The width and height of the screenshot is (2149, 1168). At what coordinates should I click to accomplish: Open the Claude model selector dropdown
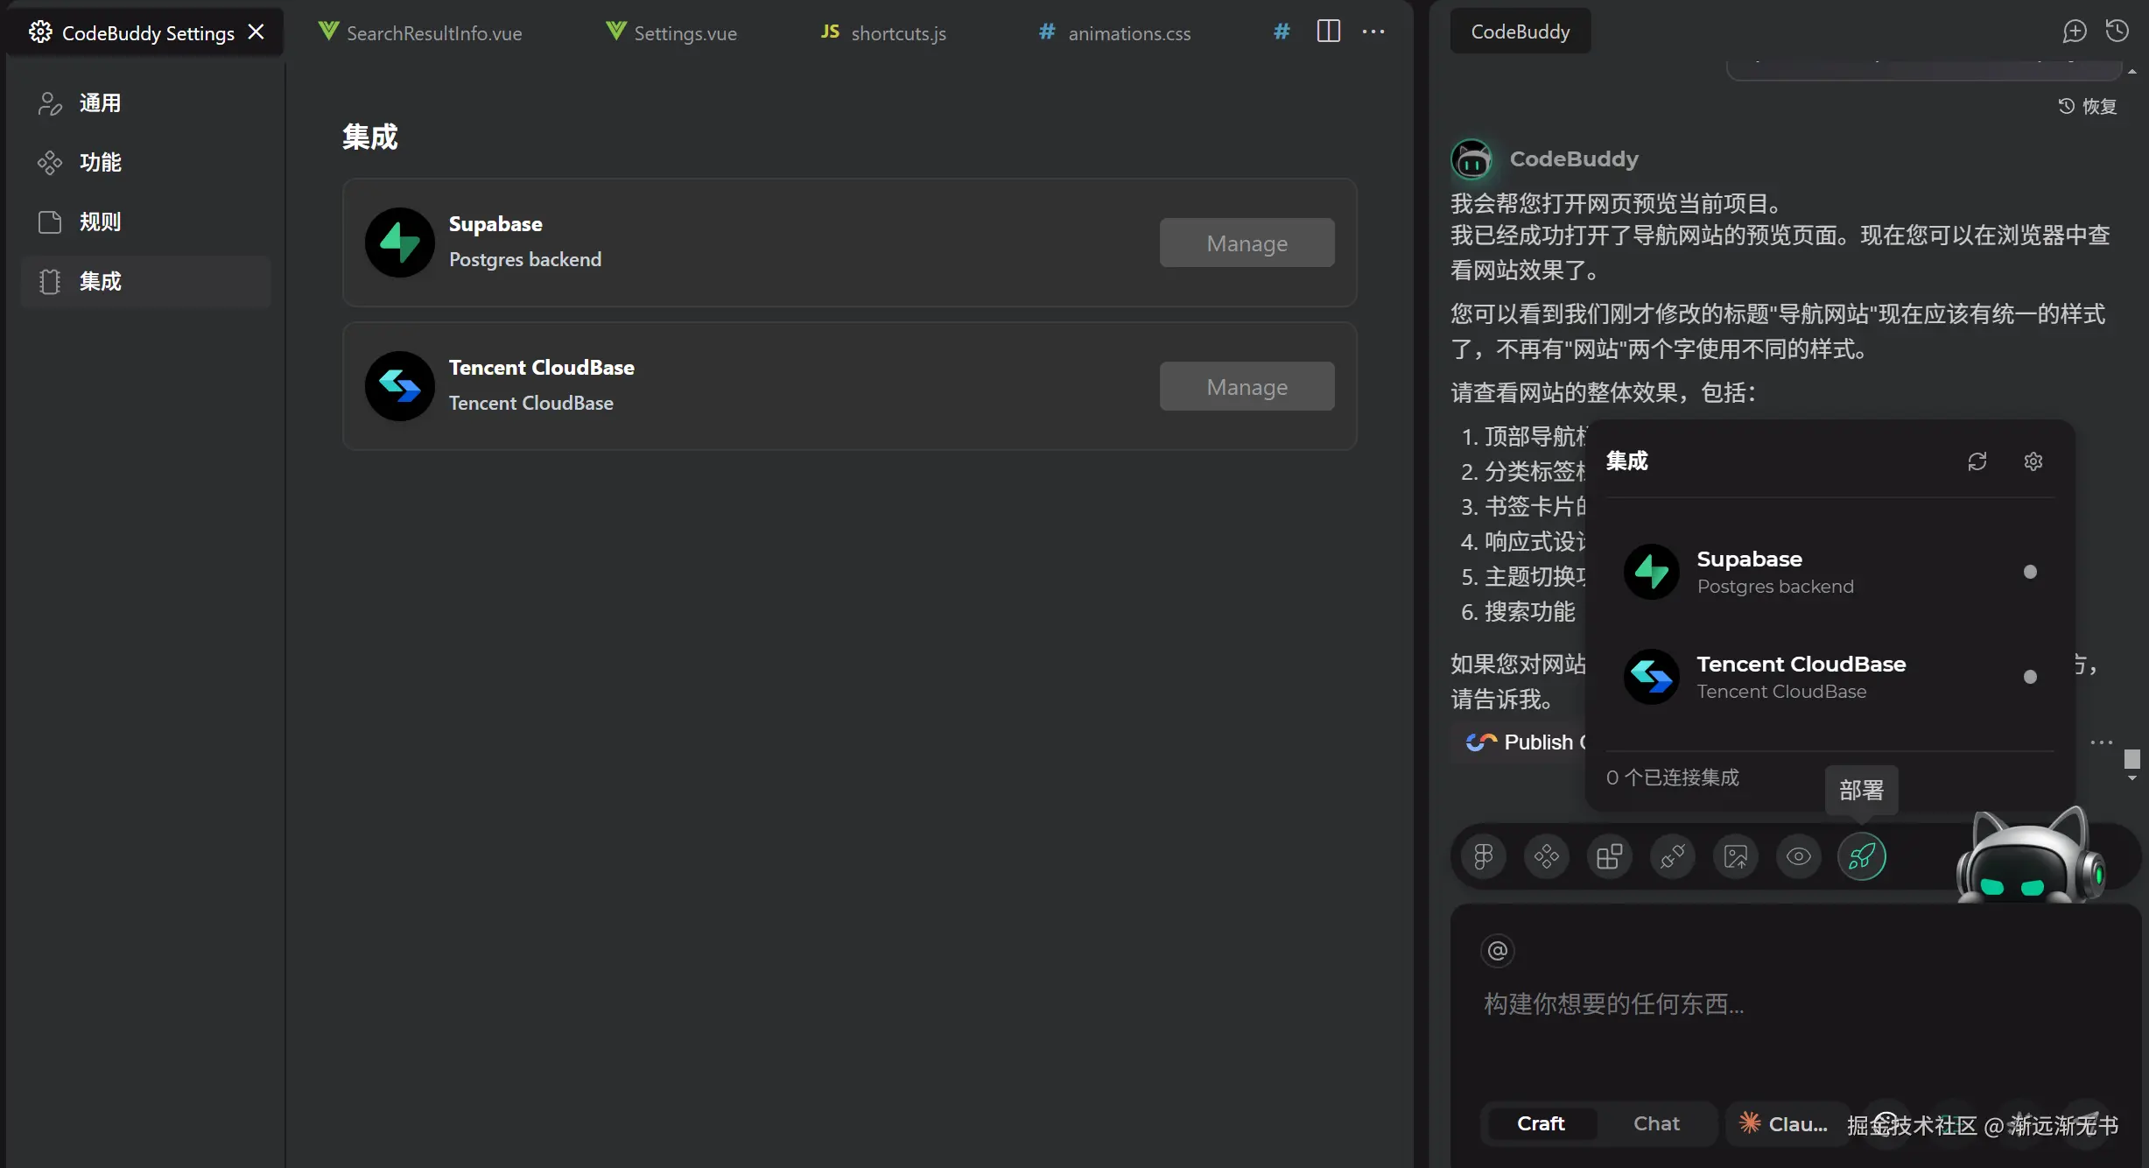(1784, 1123)
